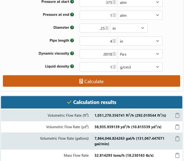This screenshot has width=184, height=161.
Task: Open help icon for Dynamic viscosity
Action: point(72,53)
